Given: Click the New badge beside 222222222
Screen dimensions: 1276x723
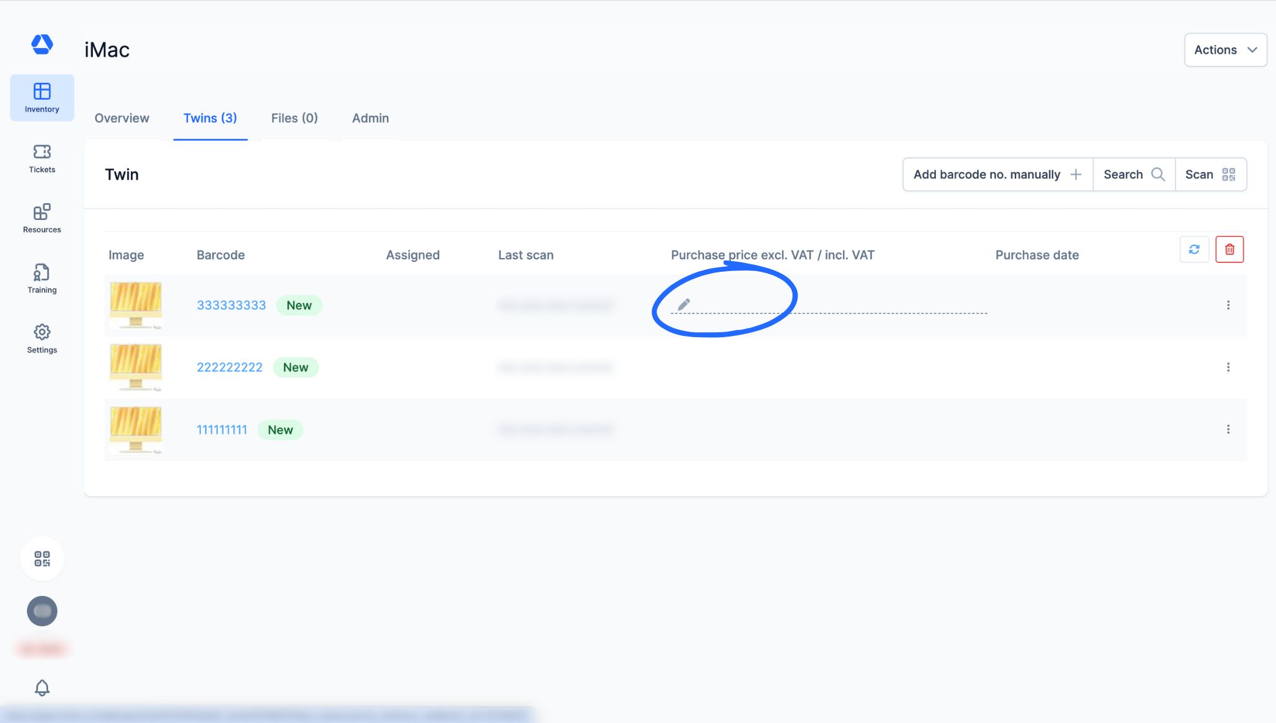Looking at the screenshot, I should tap(295, 368).
